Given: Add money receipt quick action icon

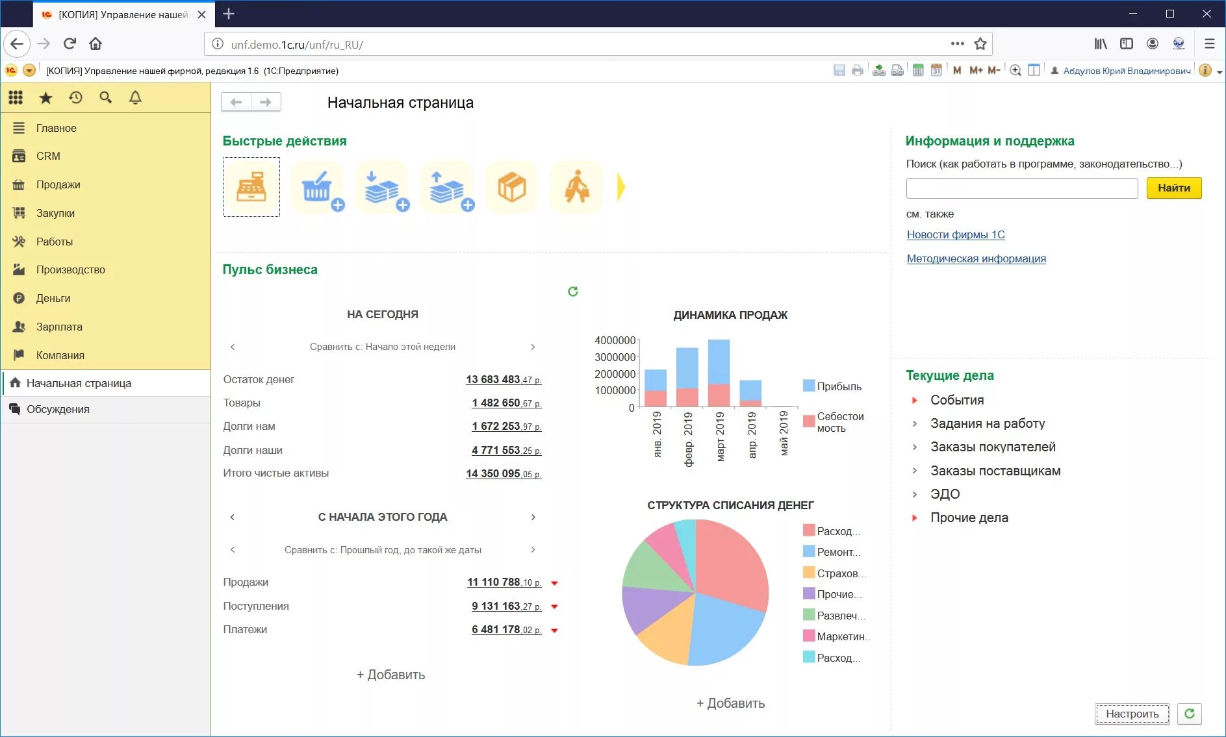Looking at the screenshot, I should tap(382, 188).
